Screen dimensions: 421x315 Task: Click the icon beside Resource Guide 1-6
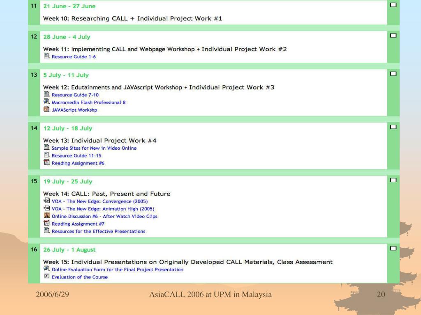pyautogui.click(x=47, y=56)
